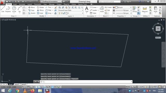Screen dimensions: 166x93
Task: Toggle group selection on/off icon
Action: [139, 13]
